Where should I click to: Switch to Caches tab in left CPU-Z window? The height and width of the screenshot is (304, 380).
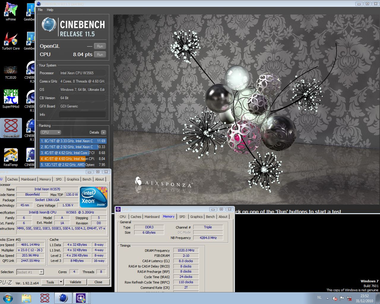[12, 179]
